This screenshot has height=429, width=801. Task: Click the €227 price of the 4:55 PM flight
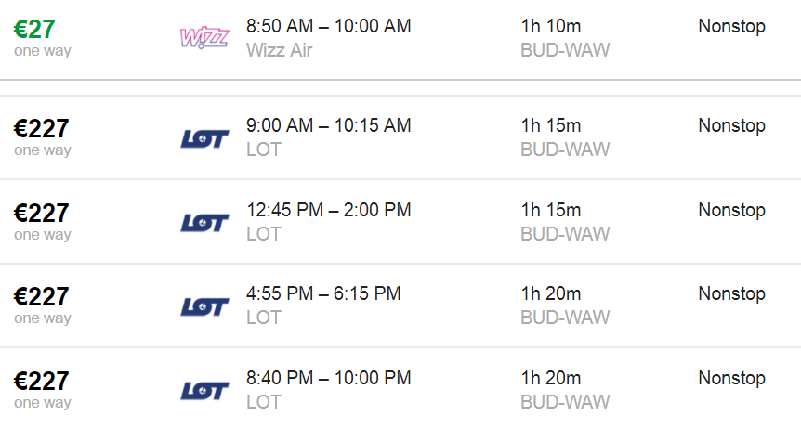[41, 297]
